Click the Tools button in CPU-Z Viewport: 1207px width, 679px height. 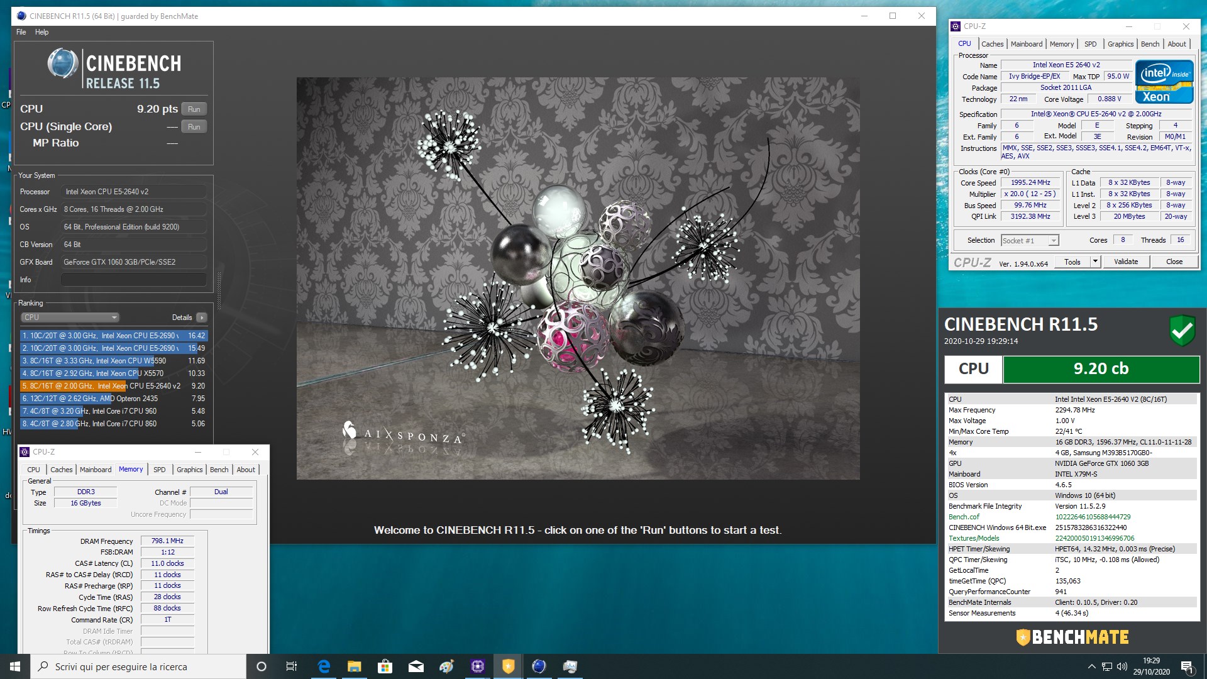tap(1072, 262)
